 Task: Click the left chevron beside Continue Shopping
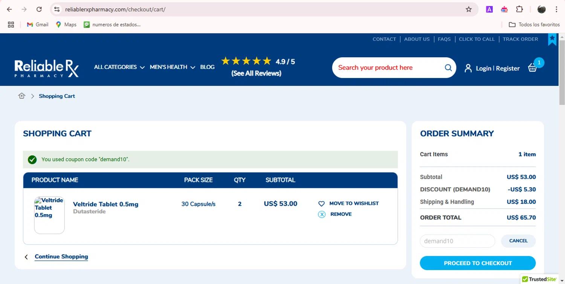tap(26, 257)
